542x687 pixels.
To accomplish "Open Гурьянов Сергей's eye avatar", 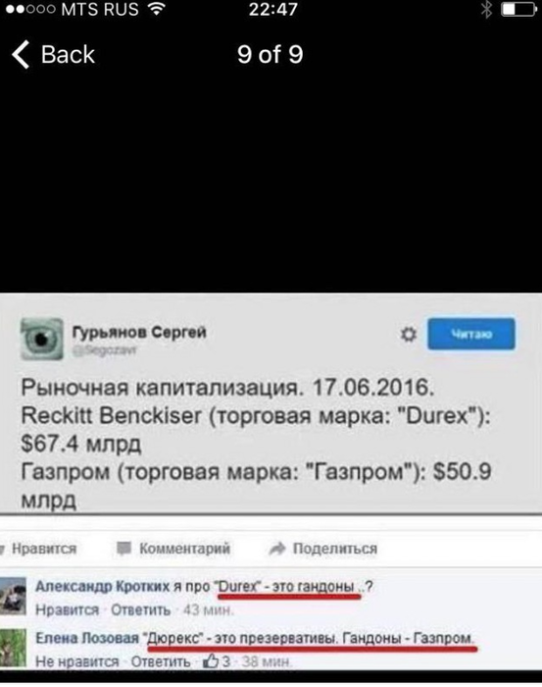I will click(x=41, y=339).
